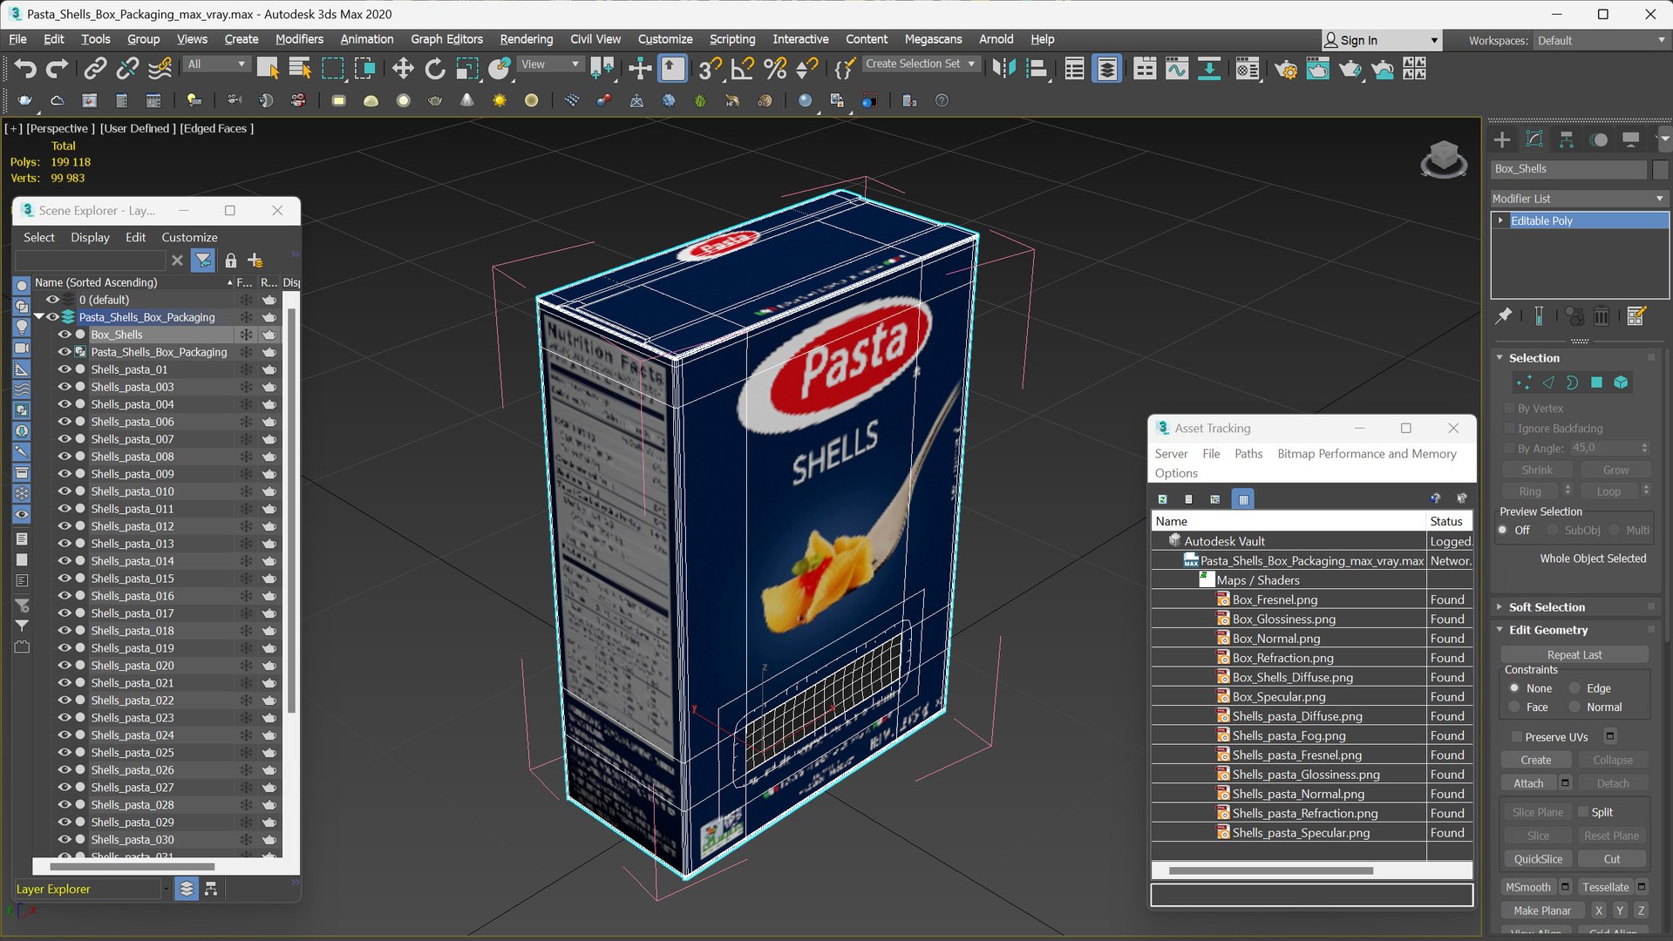
Task: Open the Display panel icon
Action: pos(1630,139)
